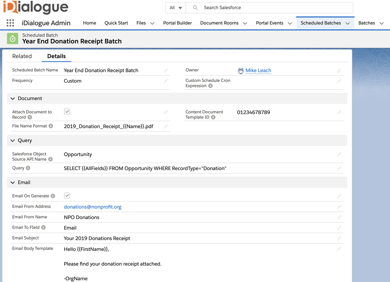
Task: Click the 'Opportunity' object source value
Action: tap(78, 154)
